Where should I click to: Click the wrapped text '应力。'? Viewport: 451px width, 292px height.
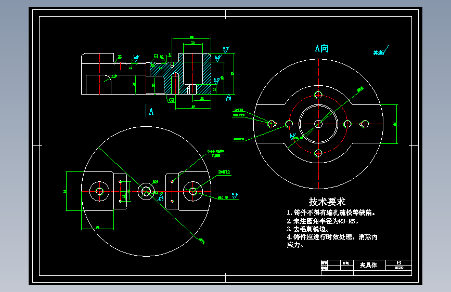coord(295,245)
